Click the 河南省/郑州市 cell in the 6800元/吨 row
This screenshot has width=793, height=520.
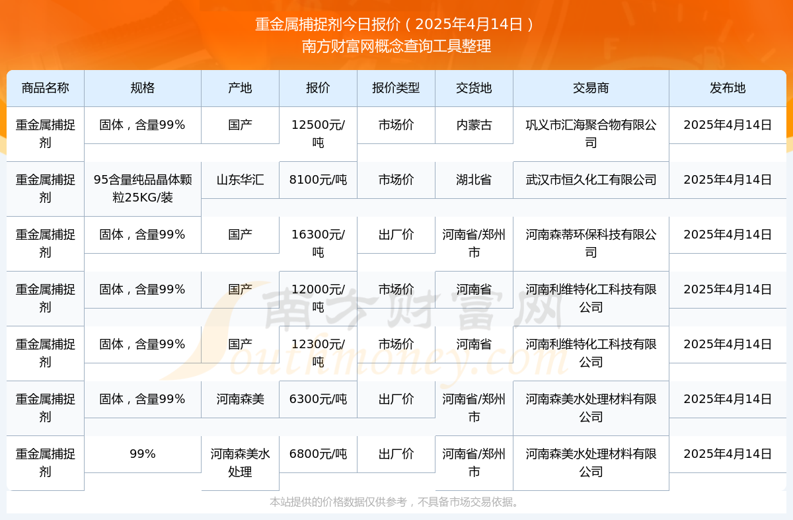tap(474, 463)
